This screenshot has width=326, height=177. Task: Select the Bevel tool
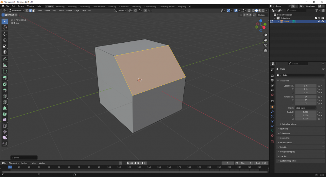(x=5, y=90)
